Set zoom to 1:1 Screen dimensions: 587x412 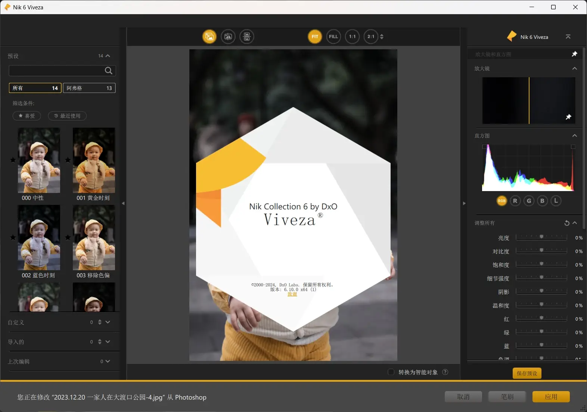tap(352, 37)
